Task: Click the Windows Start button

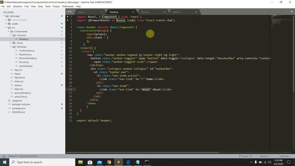Action: [x=5, y=162]
